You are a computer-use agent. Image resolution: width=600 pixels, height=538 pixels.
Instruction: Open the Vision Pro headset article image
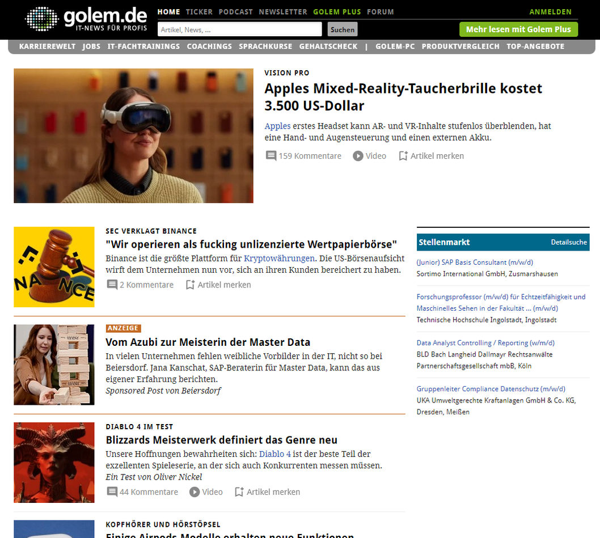pyautogui.click(x=133, y=136)
